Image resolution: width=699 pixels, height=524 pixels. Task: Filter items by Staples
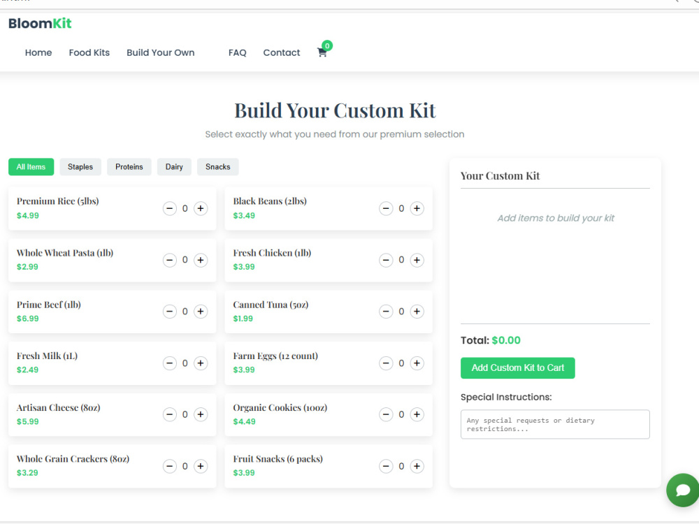(80, 167)
